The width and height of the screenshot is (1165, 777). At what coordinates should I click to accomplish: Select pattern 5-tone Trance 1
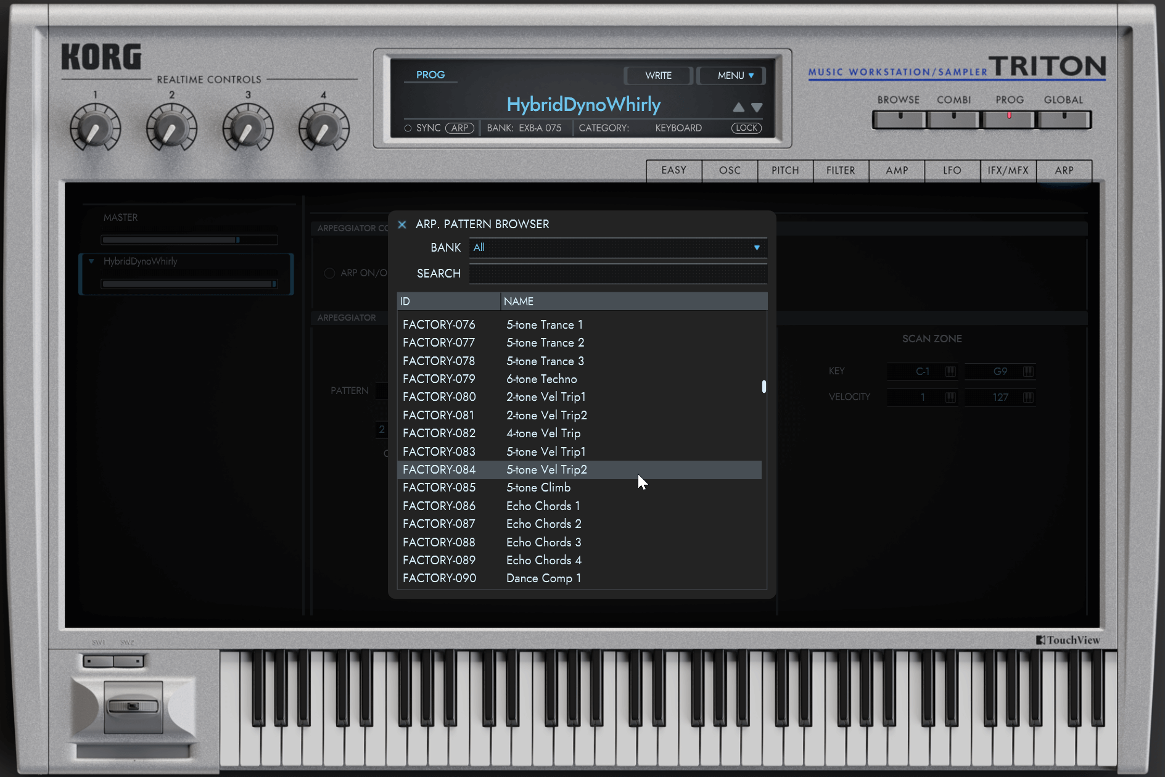[579, 324]
